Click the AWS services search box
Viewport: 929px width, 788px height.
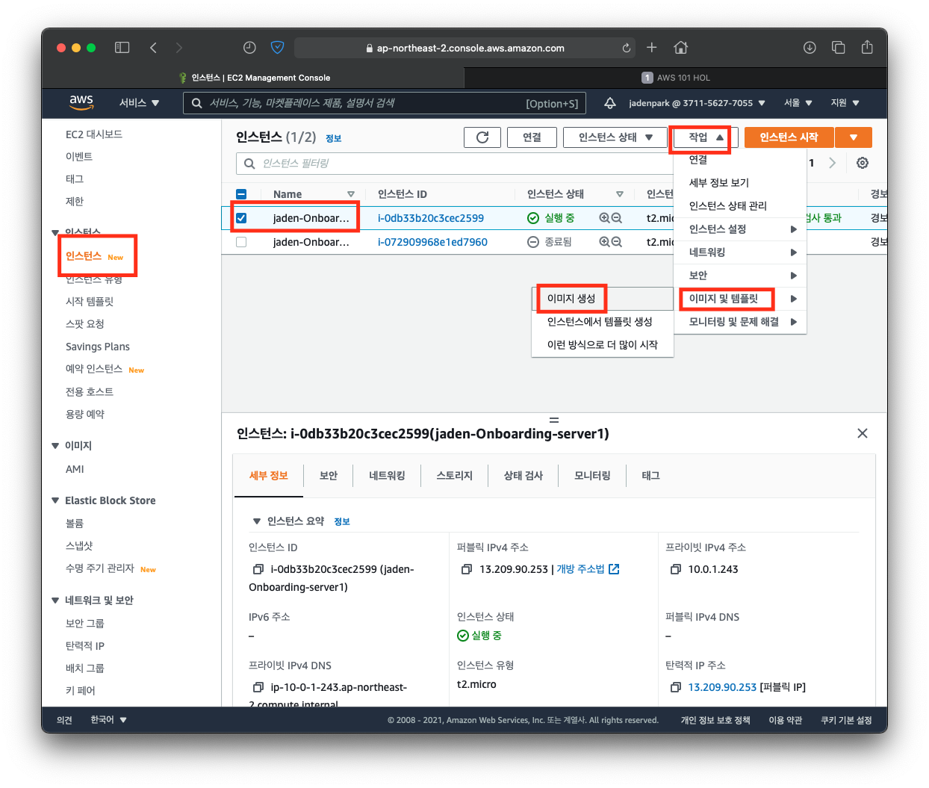(x=385, y=103)
